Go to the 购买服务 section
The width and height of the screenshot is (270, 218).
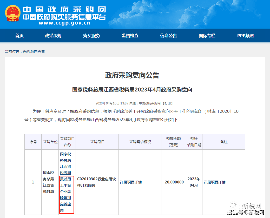tap(91, 36)
